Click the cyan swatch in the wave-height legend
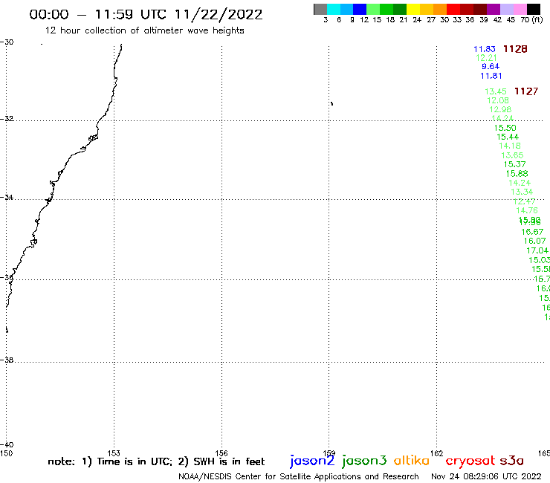Screen dimensions: 550x483 333,9
